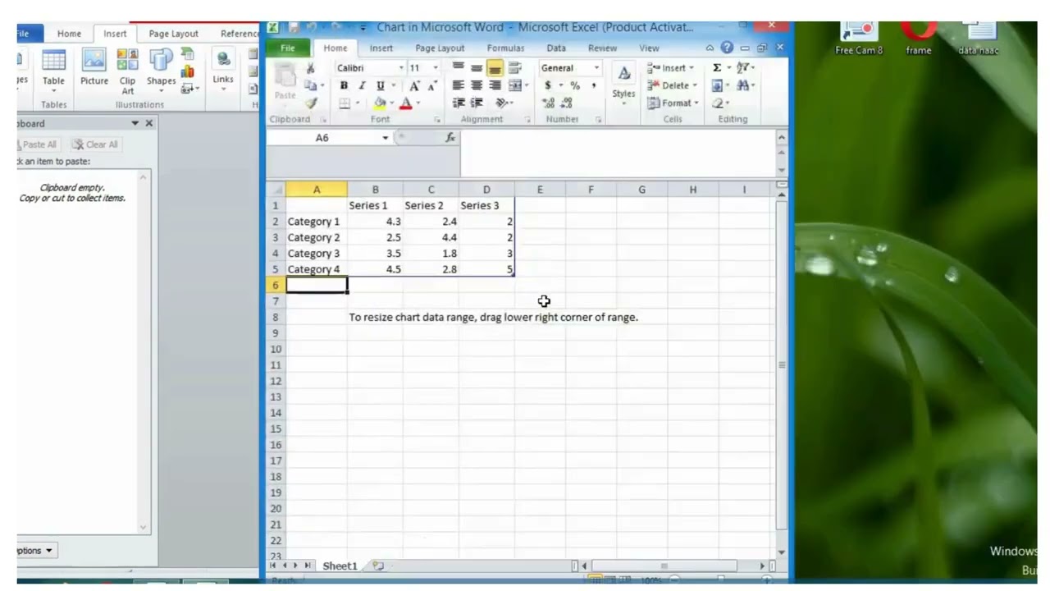Click Comma Style in Number group

coord(593,85)
